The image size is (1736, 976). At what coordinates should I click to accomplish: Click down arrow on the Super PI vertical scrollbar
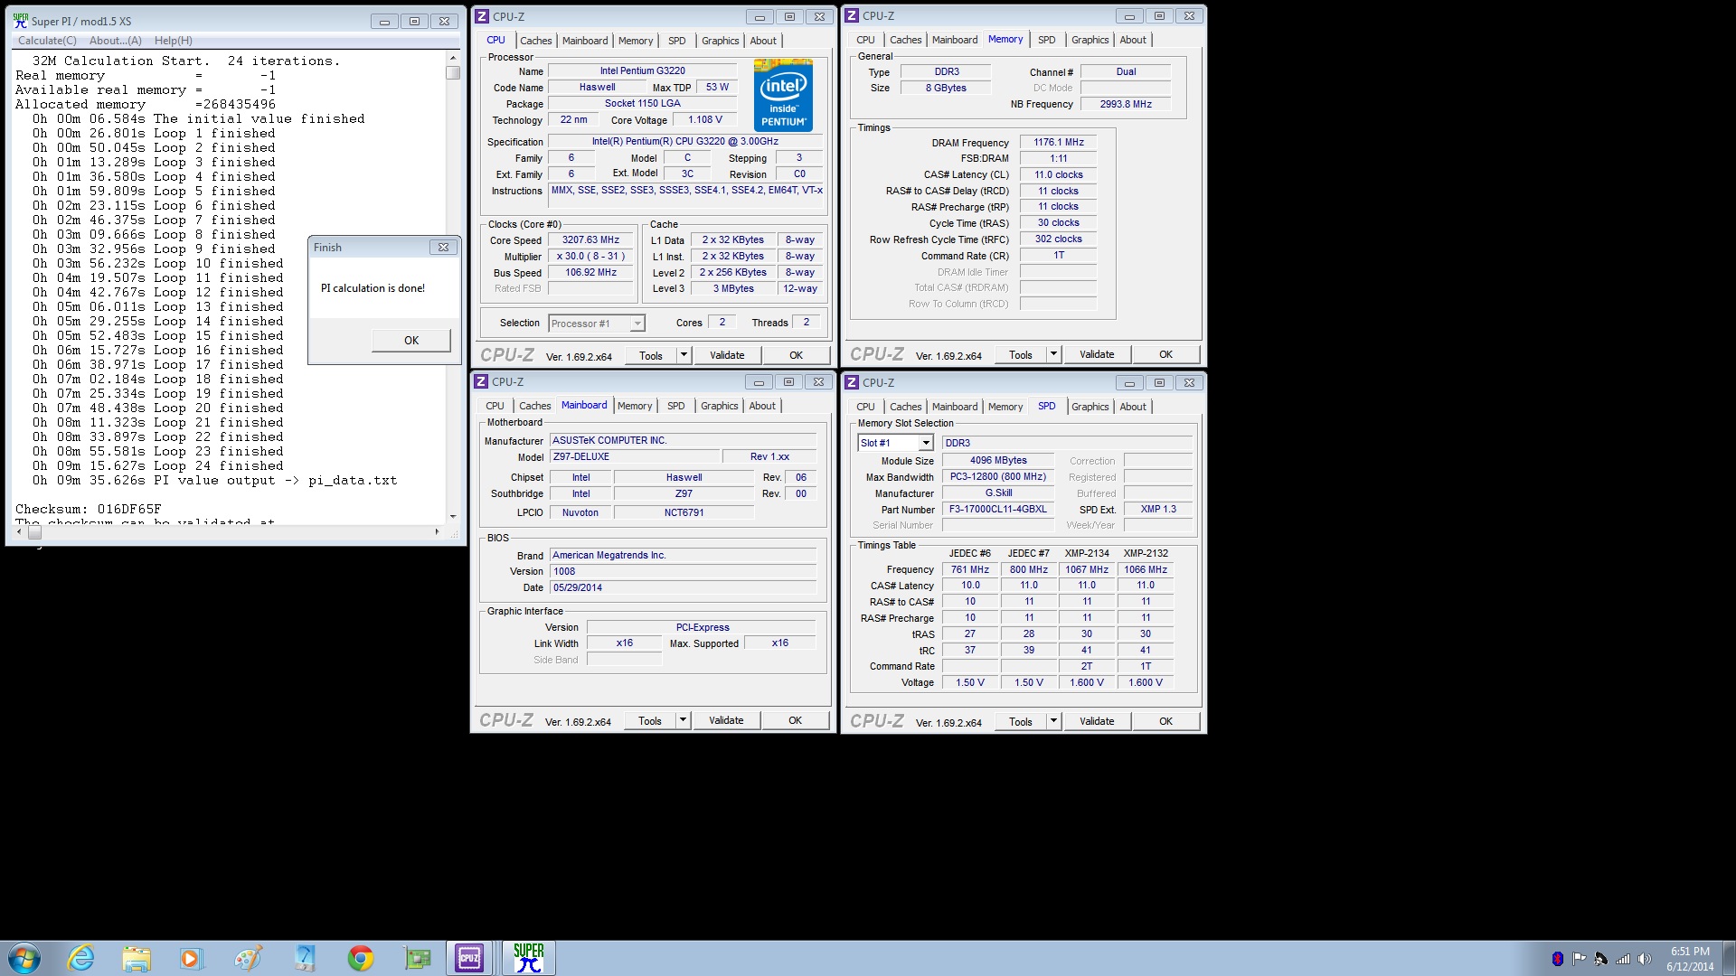(x=453, y=516)
